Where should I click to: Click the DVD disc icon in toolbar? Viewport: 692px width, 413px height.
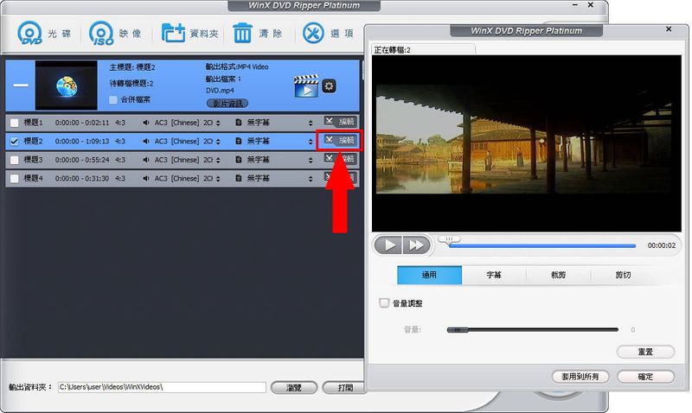coord(30,33)
